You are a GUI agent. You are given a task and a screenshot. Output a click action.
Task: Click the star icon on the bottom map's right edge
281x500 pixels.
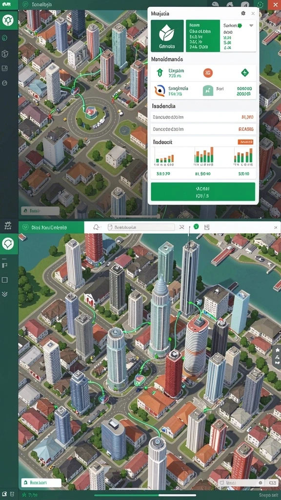click(x=278, y=350)
